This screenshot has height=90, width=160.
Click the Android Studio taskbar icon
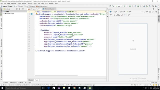90,88
